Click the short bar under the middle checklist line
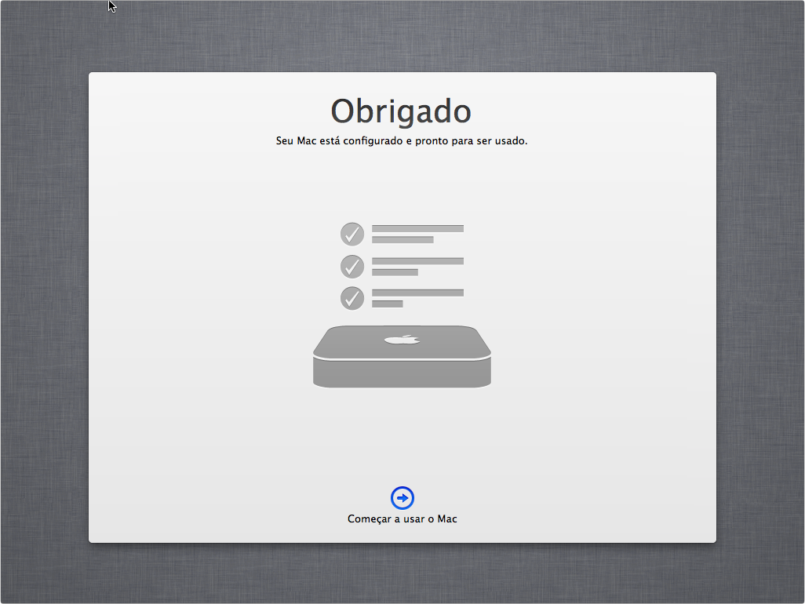805x604 pixels. 395,272
